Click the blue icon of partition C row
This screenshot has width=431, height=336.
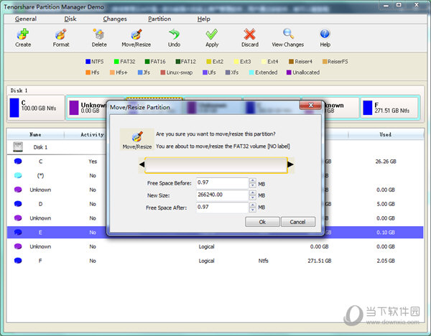pyautogui.click(x=18, y=162)
